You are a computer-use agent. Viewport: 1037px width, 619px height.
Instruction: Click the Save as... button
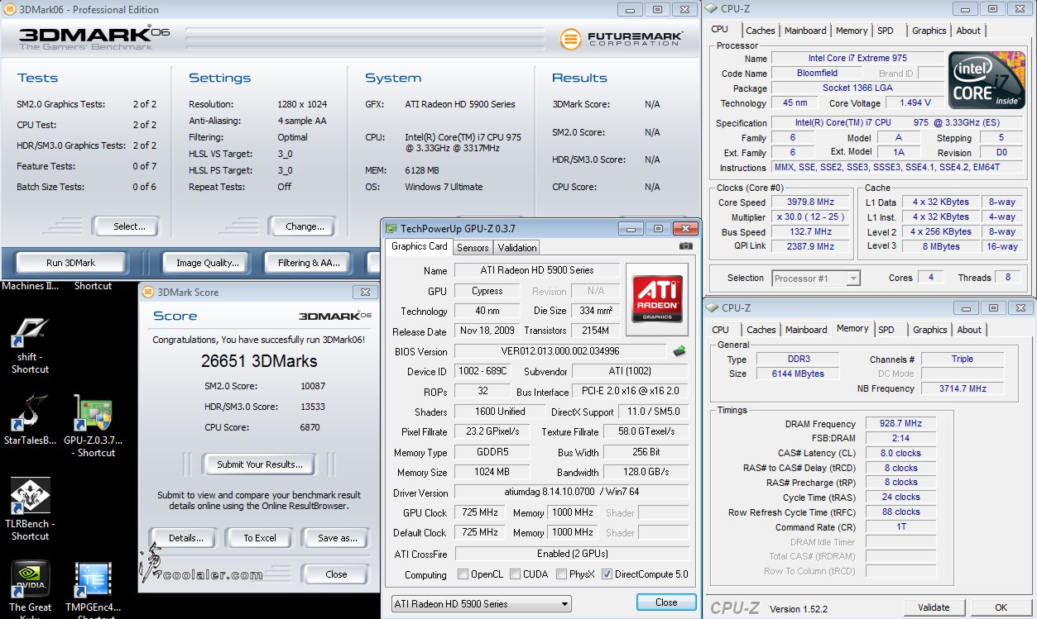[338, 538]
